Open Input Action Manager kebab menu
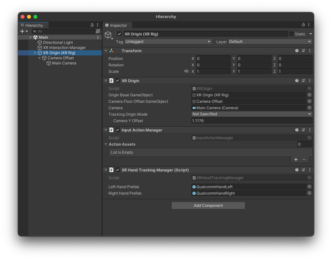The height and width of the screenshot is (260, 332). pyautogui.click(x=310, y=130)
